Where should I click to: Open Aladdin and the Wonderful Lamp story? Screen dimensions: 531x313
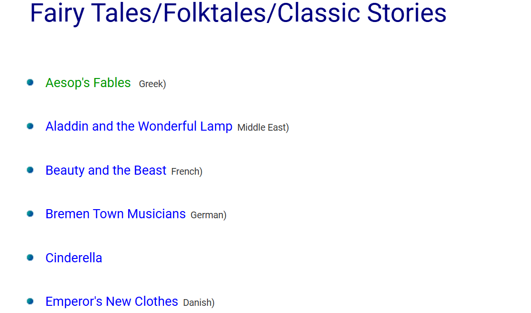[x=139, y=126]
